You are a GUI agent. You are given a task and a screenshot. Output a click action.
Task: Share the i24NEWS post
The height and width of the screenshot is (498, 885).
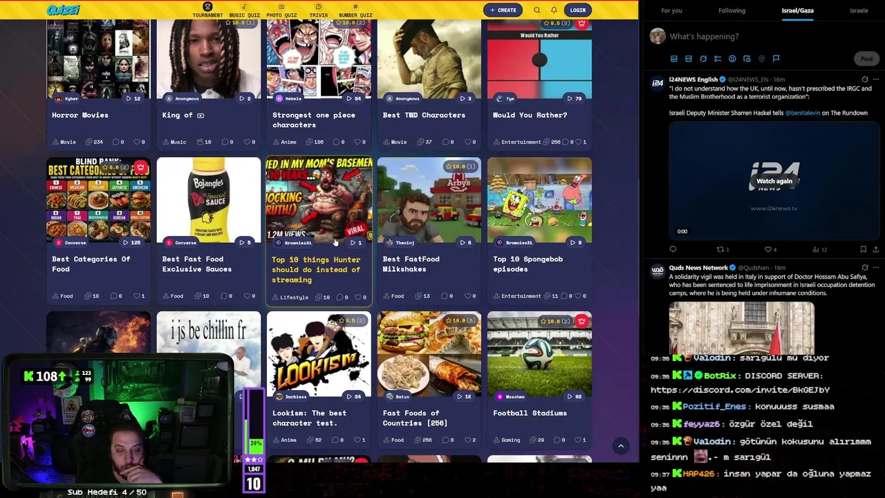point(876,249)
